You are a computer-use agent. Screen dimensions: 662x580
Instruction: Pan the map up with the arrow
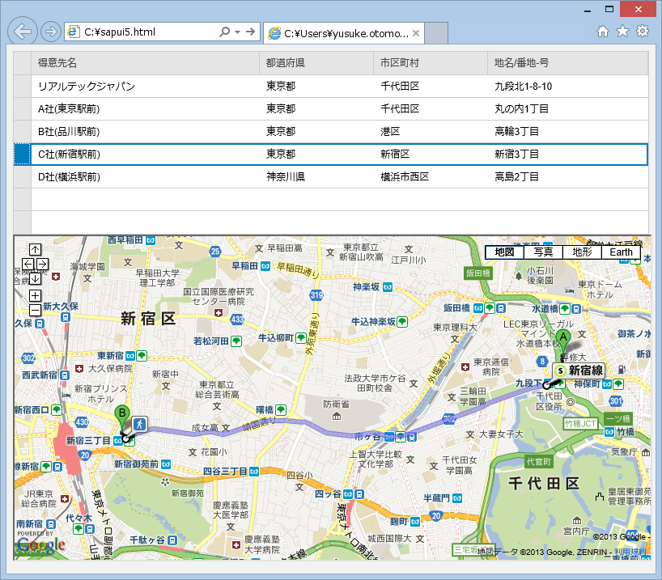[x=35, y=249]
